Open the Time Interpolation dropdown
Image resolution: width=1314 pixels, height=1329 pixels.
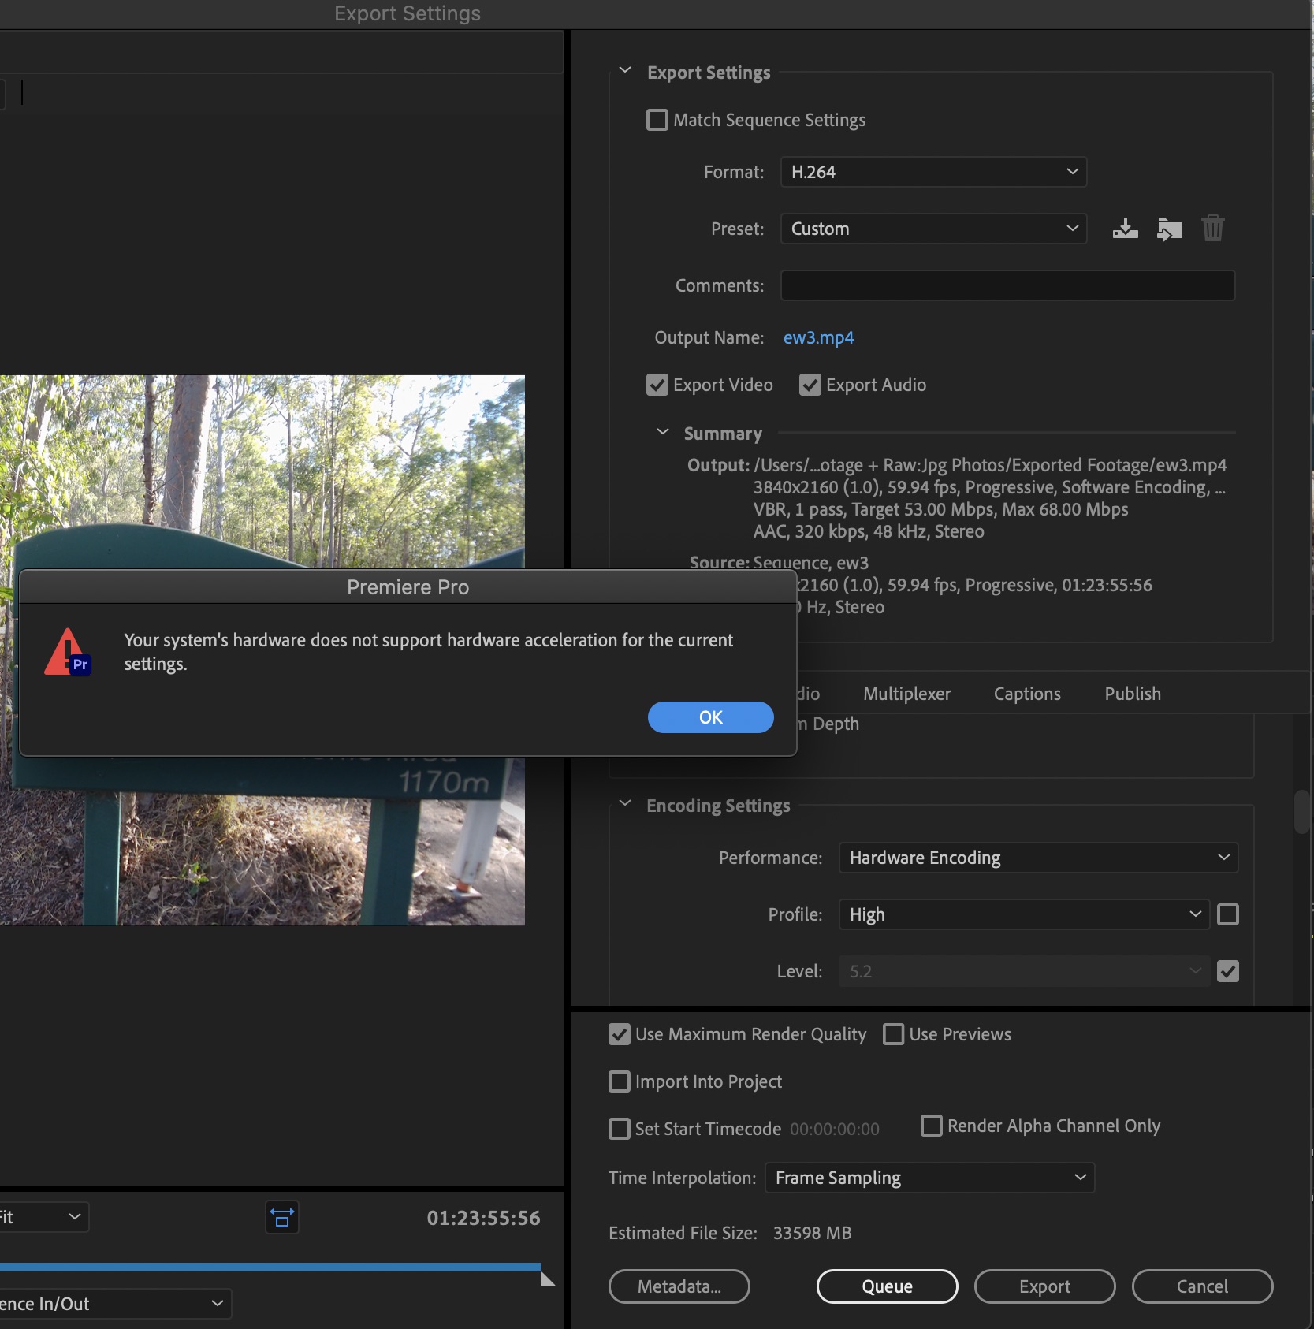click(x=929, y=1178)
